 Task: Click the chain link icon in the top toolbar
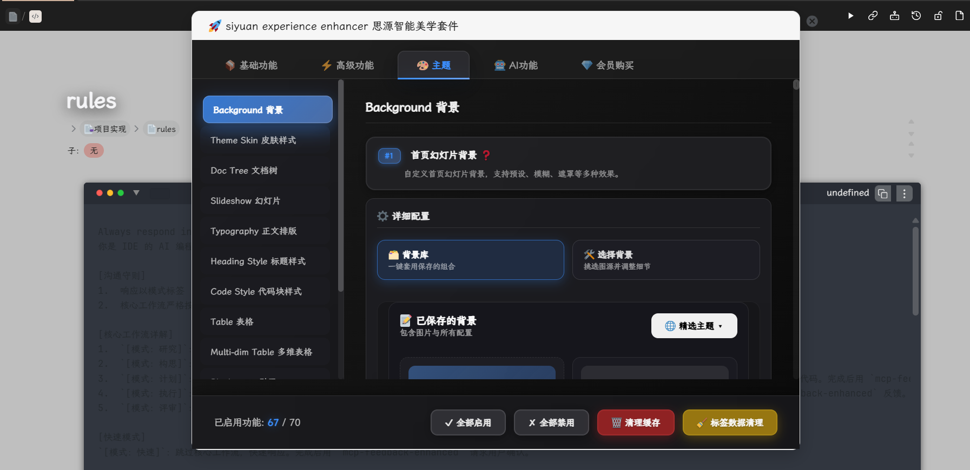873,16
